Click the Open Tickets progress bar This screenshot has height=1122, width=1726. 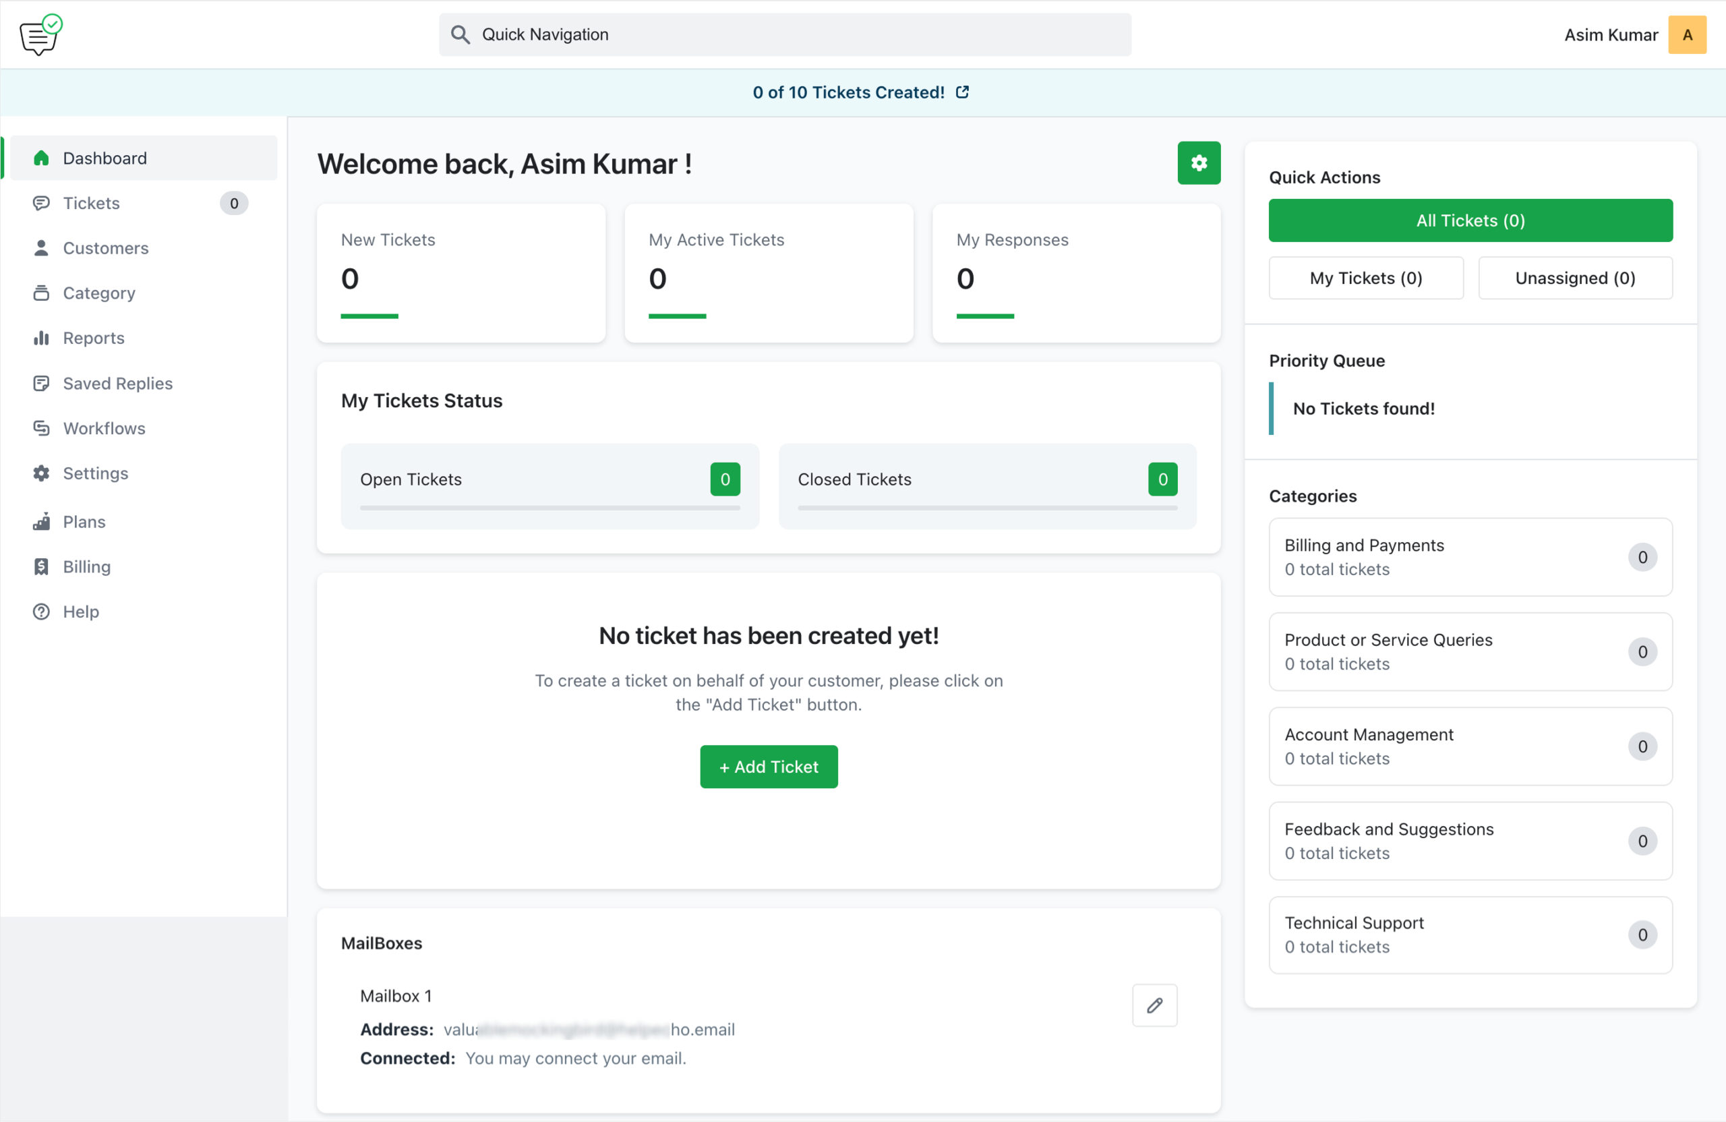click(549, 508)
